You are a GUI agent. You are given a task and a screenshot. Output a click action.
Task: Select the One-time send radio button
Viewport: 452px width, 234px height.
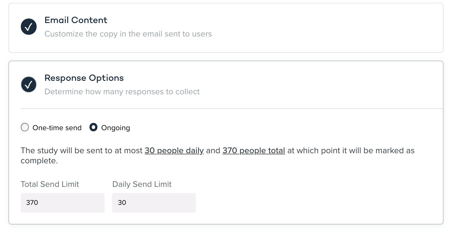pos(25,127)
